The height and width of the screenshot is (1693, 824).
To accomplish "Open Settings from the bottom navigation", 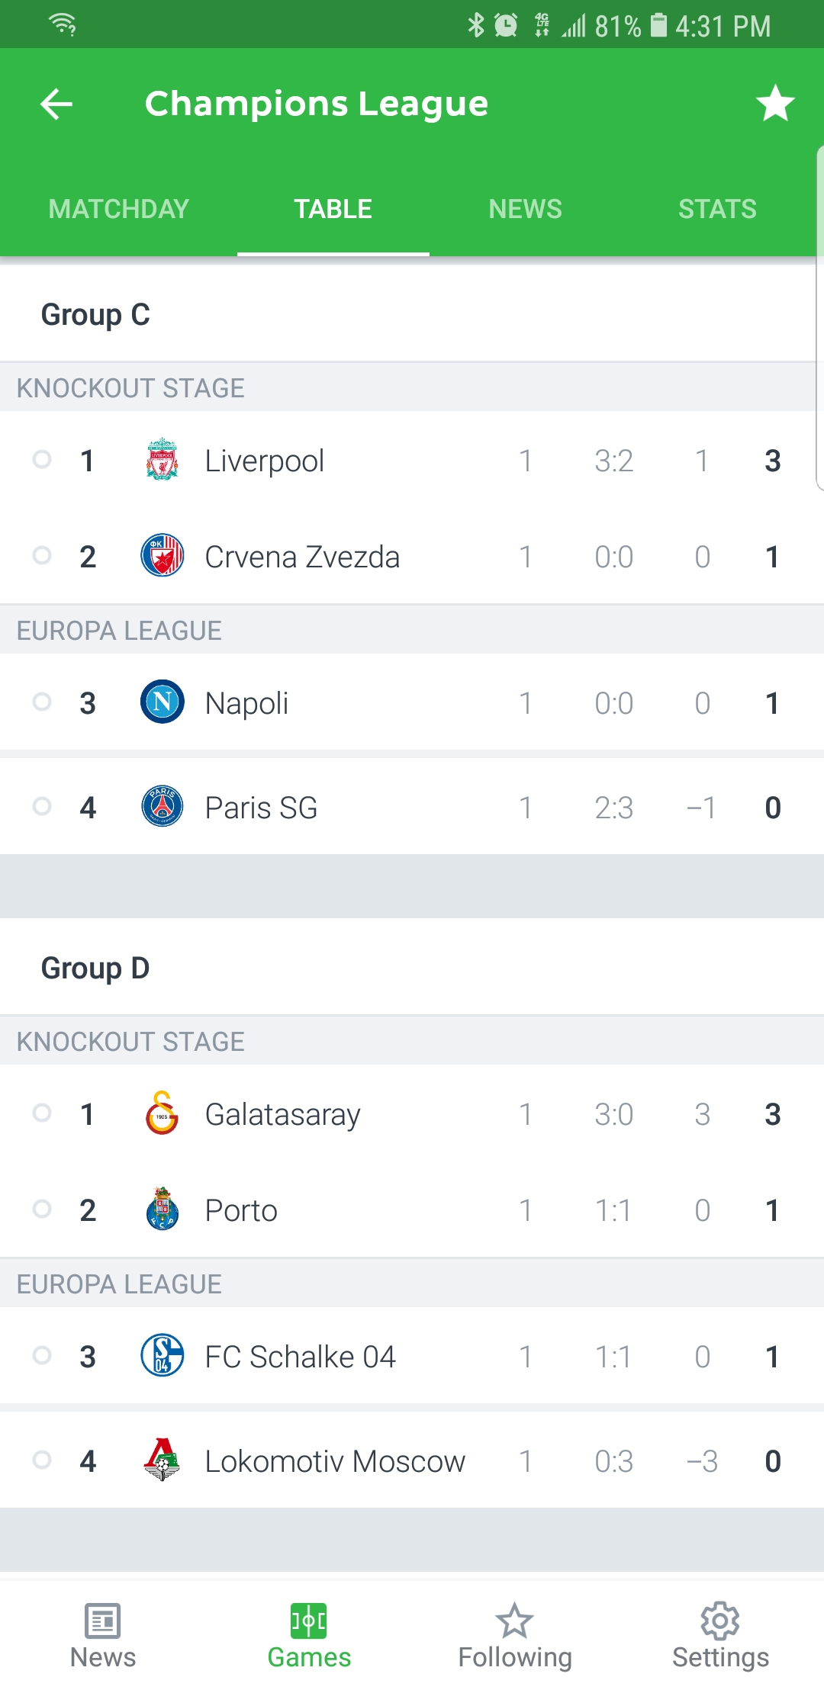I will pos(720,1636).
